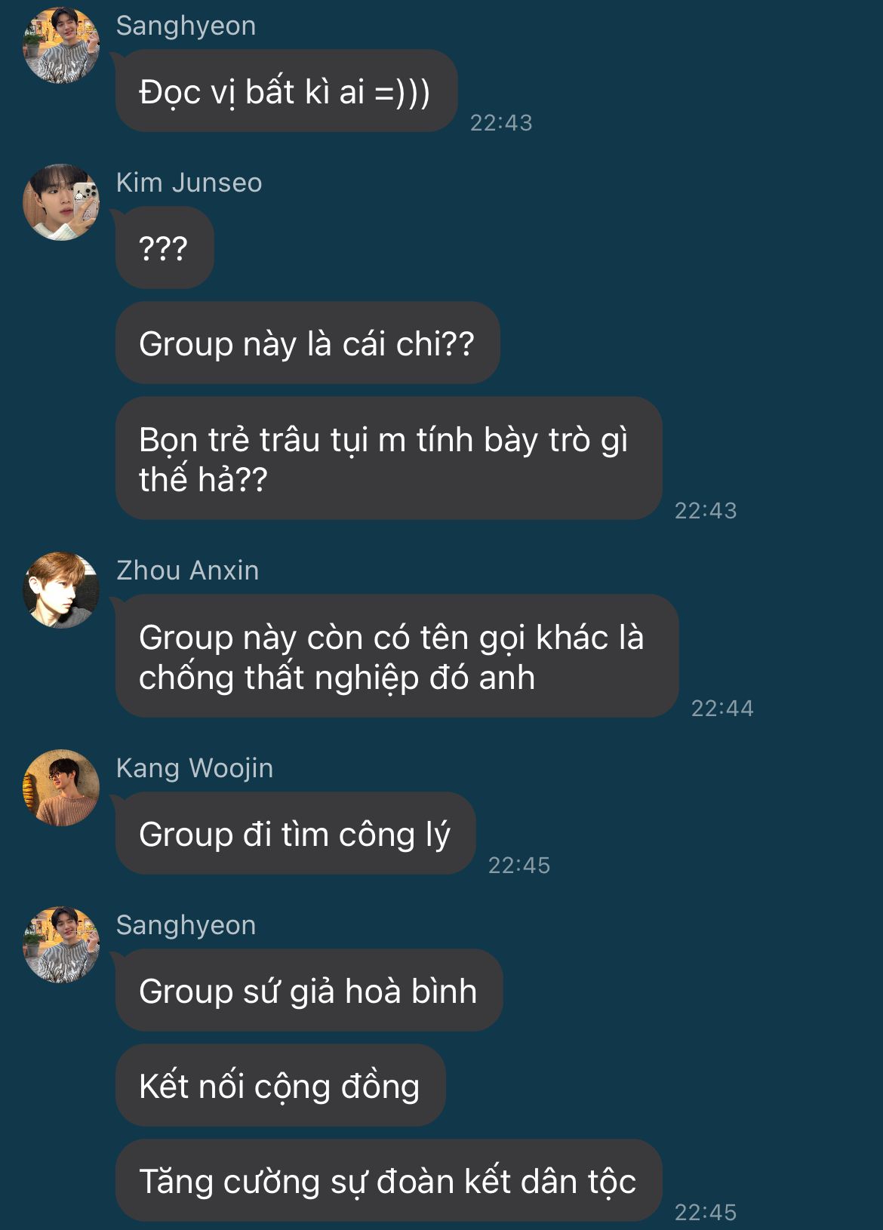The width and height of the screenshot is (883, 1230).
Task: Tap the first "Sanghyeon" sender name
Action: pyautogui.click(x=186, y=26)
